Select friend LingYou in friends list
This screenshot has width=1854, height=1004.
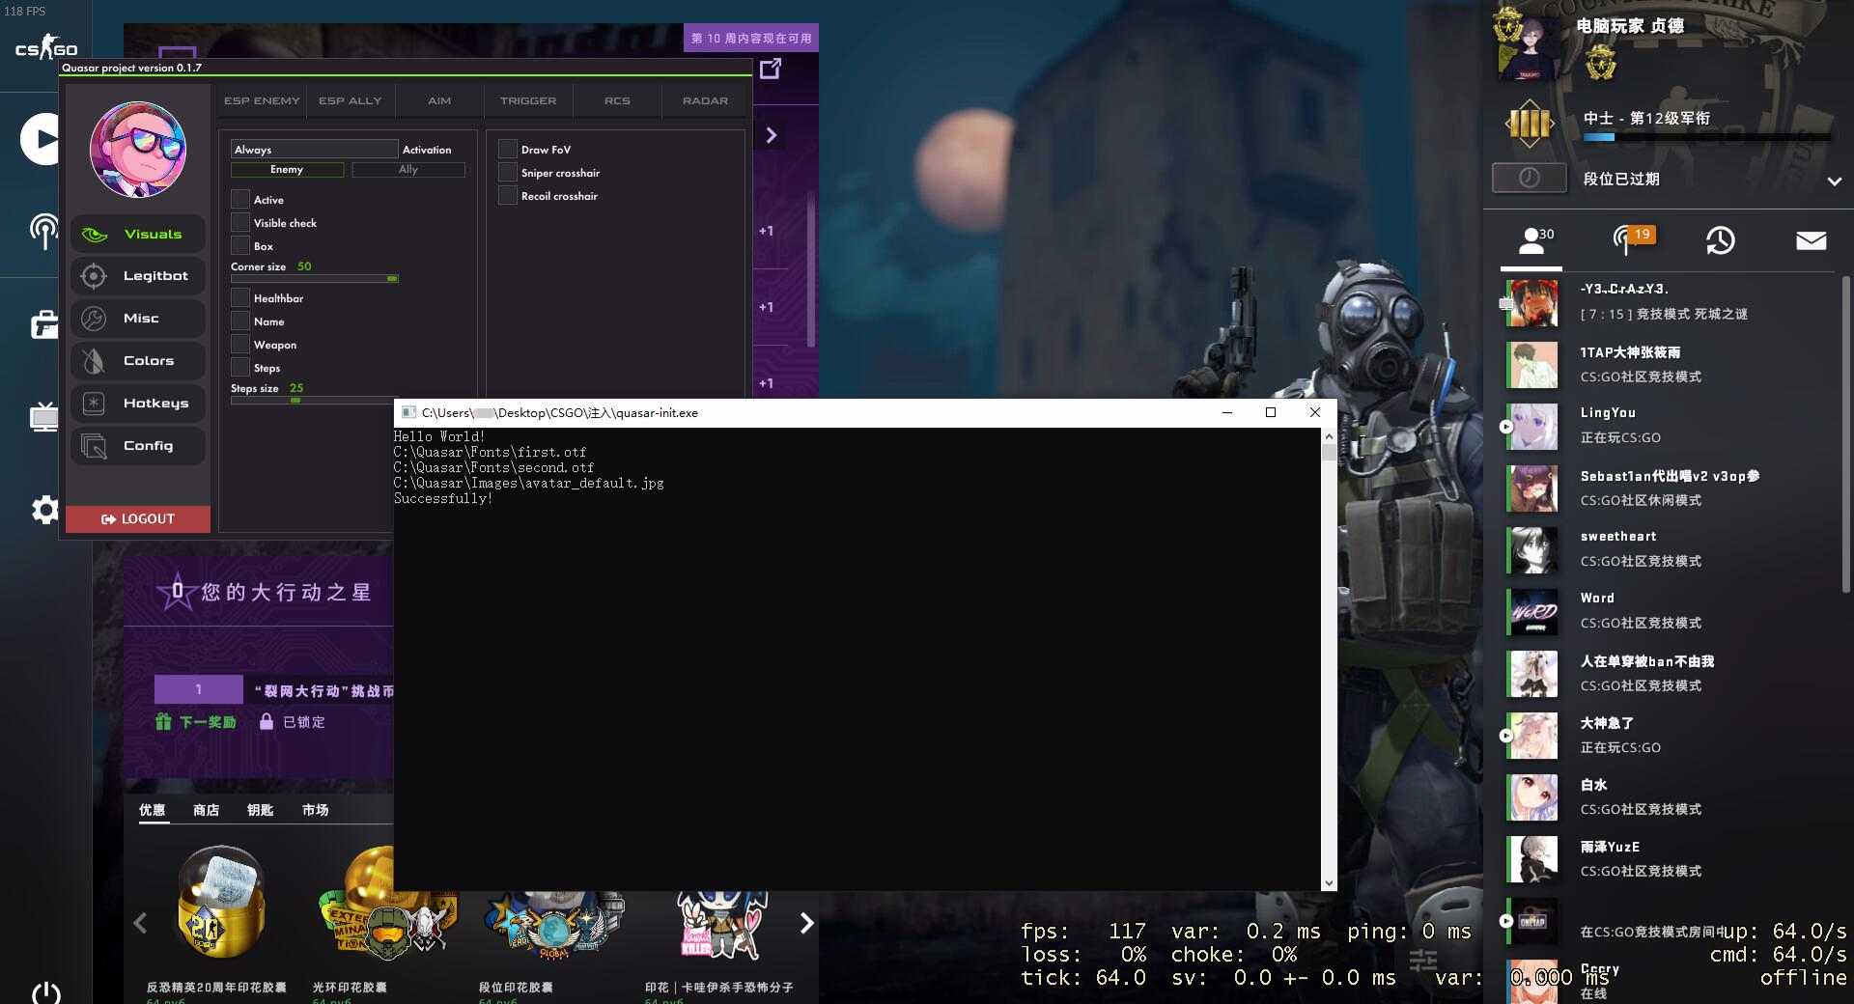click(x=1671, y=426)
